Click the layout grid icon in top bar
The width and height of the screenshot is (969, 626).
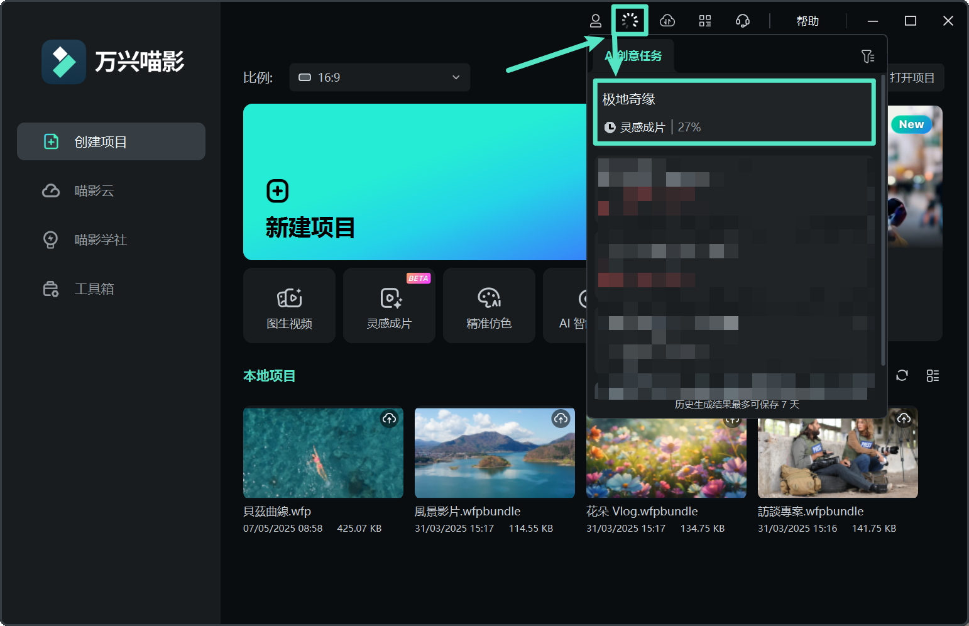[704, 21]
